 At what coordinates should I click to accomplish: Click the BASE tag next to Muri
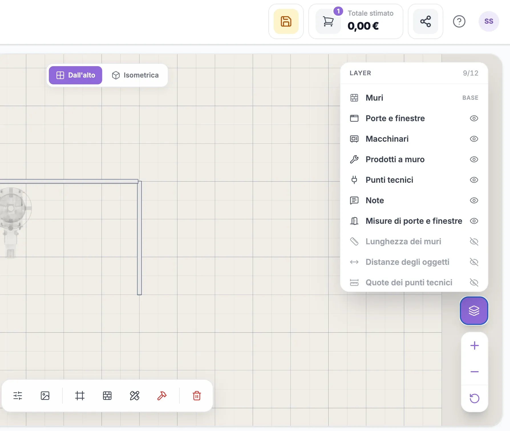(x=470, y=98)
